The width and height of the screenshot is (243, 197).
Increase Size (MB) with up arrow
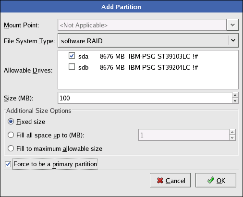235,95
